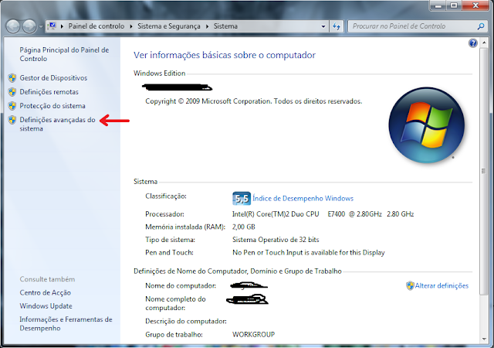Click the Control Panel icon in address bar

pos(52,26)
